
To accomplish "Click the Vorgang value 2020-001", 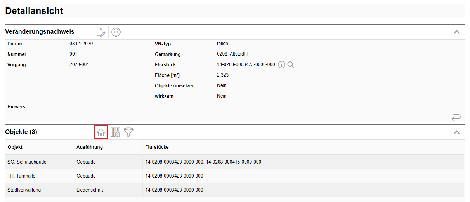I will [x=79, y=64].
